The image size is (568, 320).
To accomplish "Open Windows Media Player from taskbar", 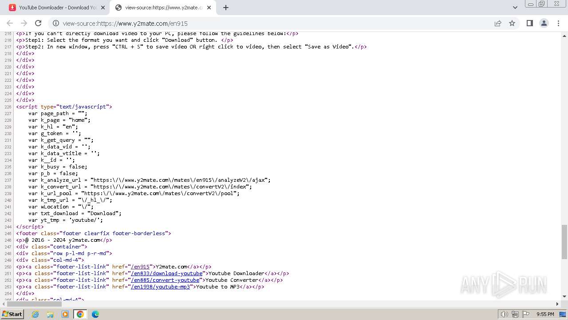I will click(65, 314).
